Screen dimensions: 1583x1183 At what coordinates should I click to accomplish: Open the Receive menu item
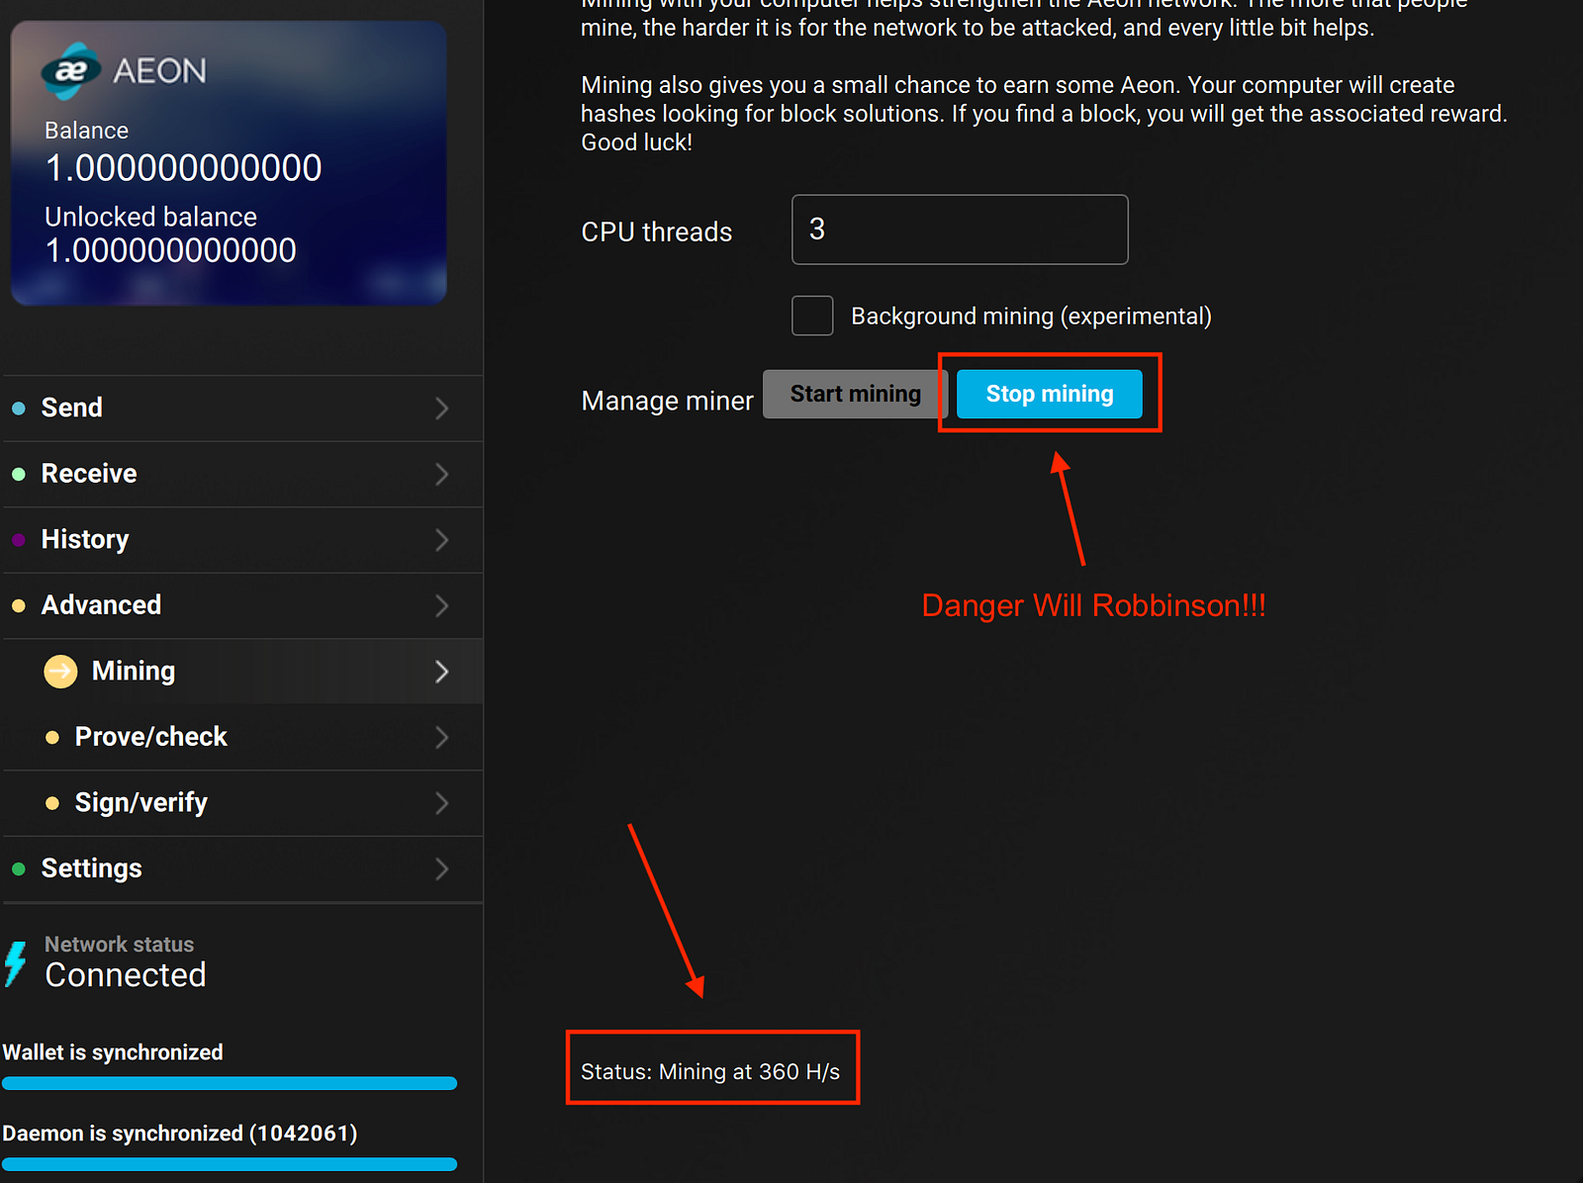pos(242,474)
